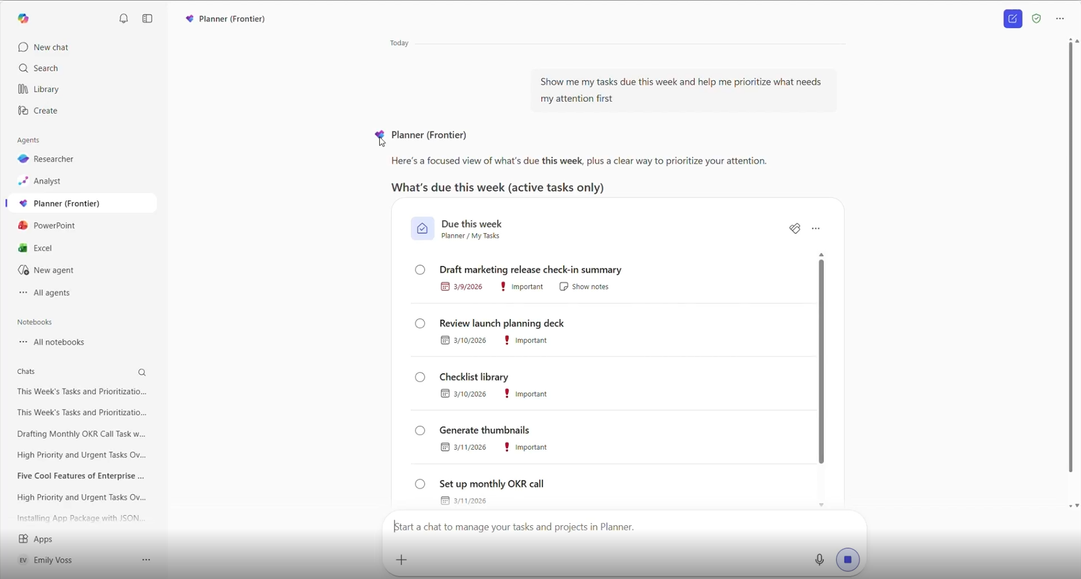Open second This Week's Tasks chat
Image resolution: width=1081 pixels, height=579 pixels.
(x=82, y=413)
